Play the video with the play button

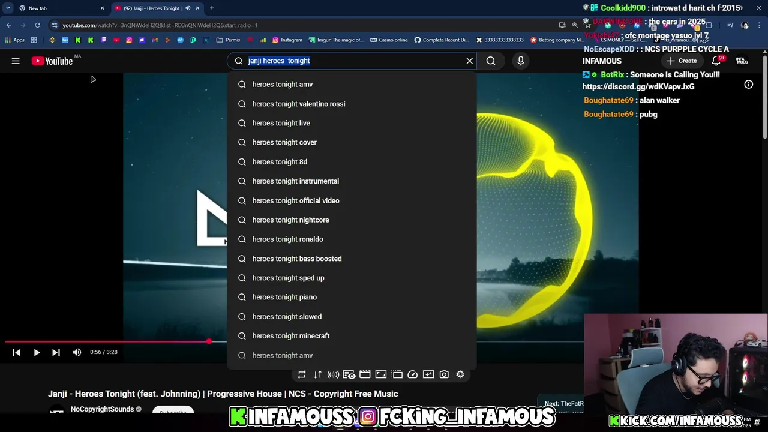37,352
